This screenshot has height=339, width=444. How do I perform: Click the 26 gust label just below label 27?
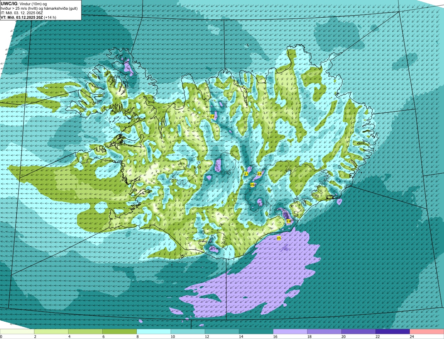(252, 185)
